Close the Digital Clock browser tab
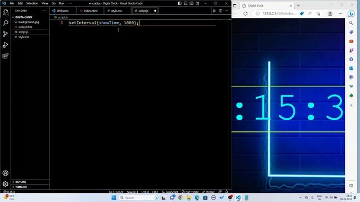This screenshot has width=360, height=202. 291,6
